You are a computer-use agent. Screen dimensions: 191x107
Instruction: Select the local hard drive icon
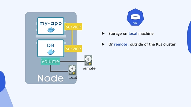click(72, 70)
